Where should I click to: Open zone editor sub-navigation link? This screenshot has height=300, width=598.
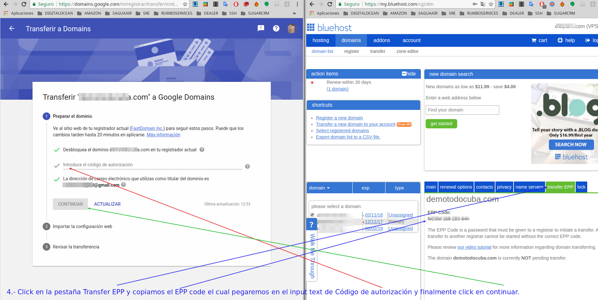pos(407,51)
